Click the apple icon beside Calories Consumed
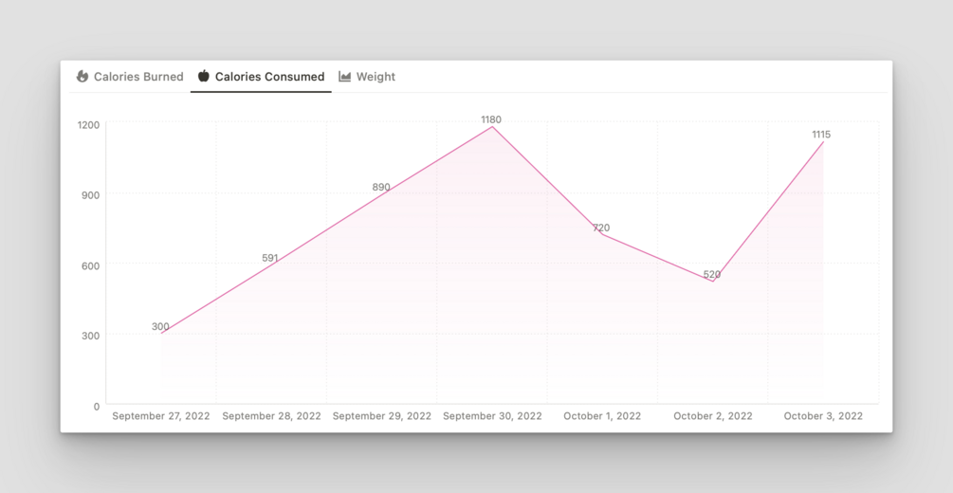Screen dimensions: 953x493 [204, 76]
